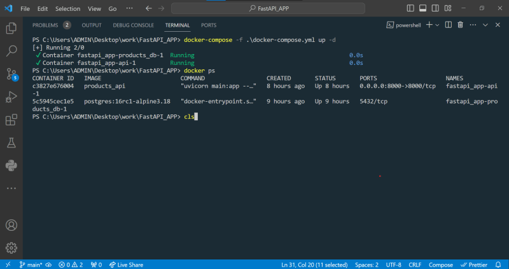This screenshot has height=269, width=509.
Task: Open Prettier status in status bar
Action: click(474, 265)
